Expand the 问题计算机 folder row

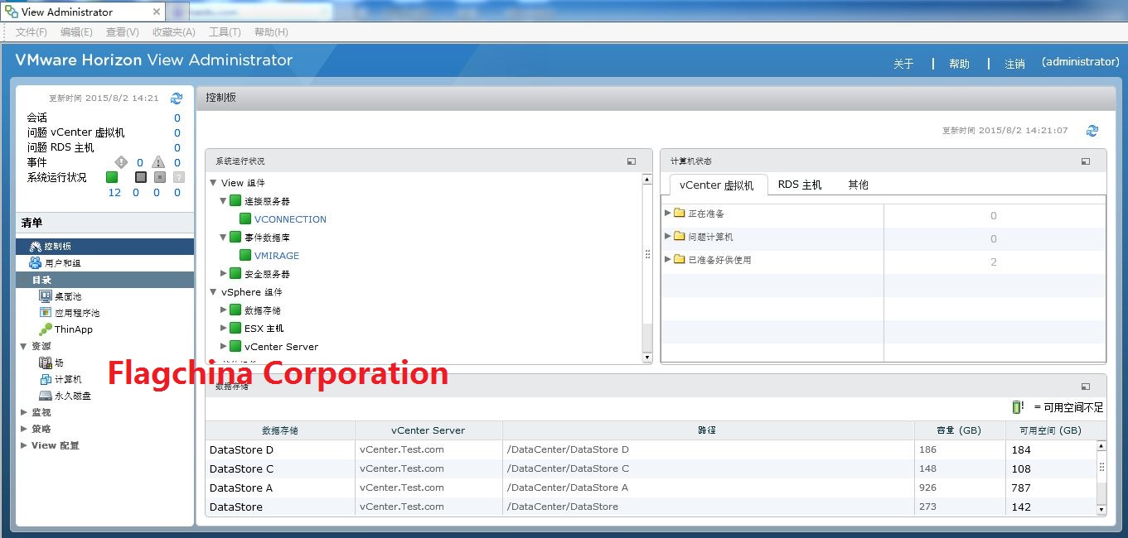pyautogui.click(x=668, y=236)
